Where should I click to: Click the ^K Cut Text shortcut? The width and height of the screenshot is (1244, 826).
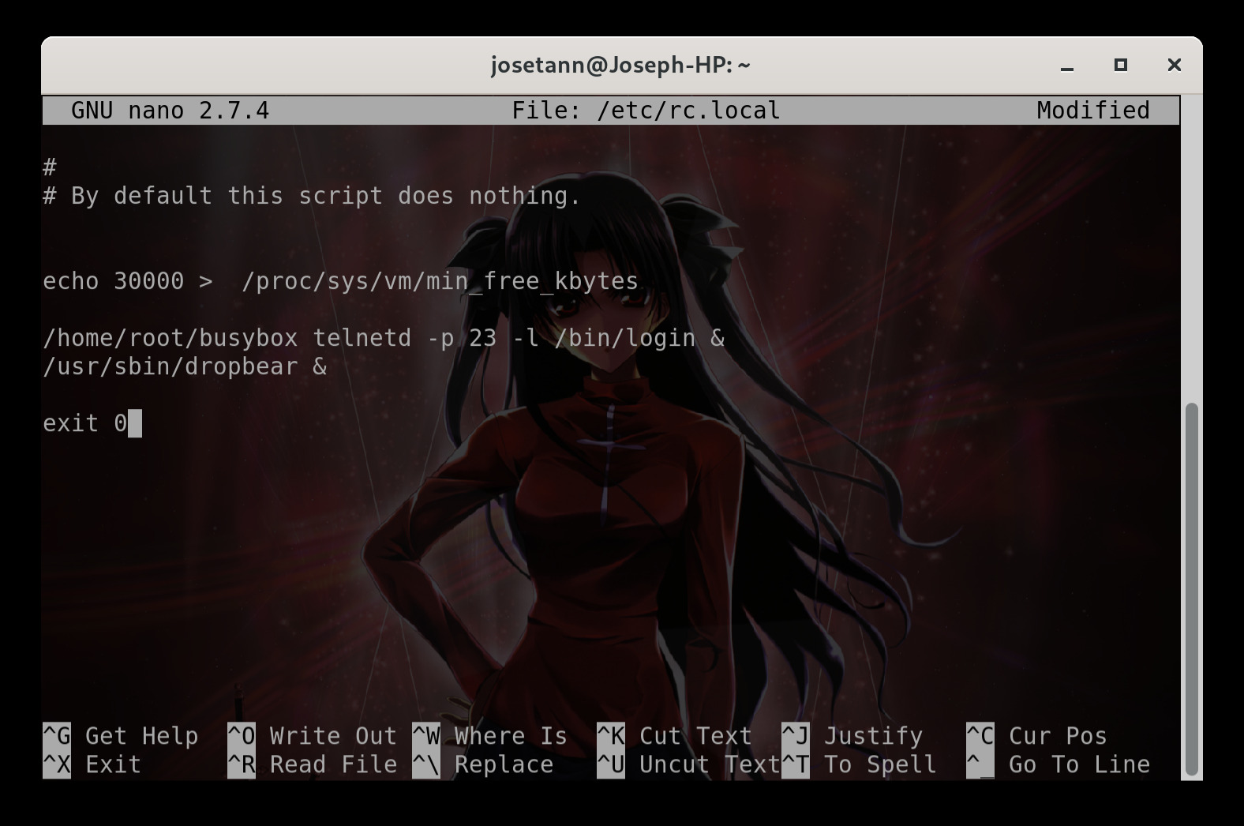(x=674, y=736)
